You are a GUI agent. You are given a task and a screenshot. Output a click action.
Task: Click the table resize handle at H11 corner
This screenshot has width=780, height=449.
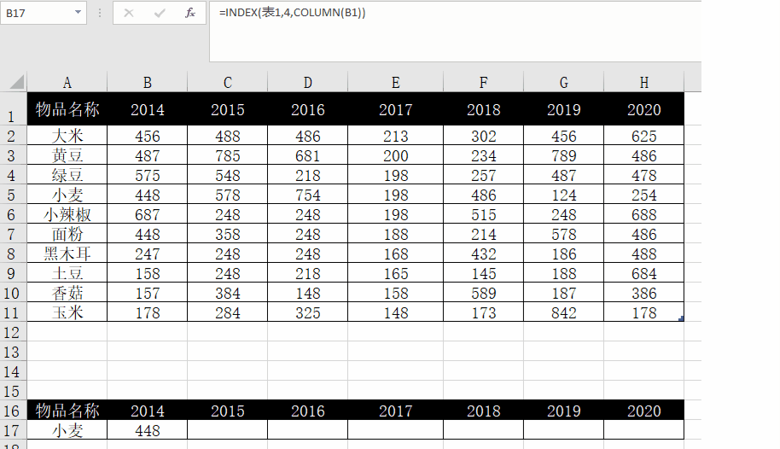[x=681, y=318]
